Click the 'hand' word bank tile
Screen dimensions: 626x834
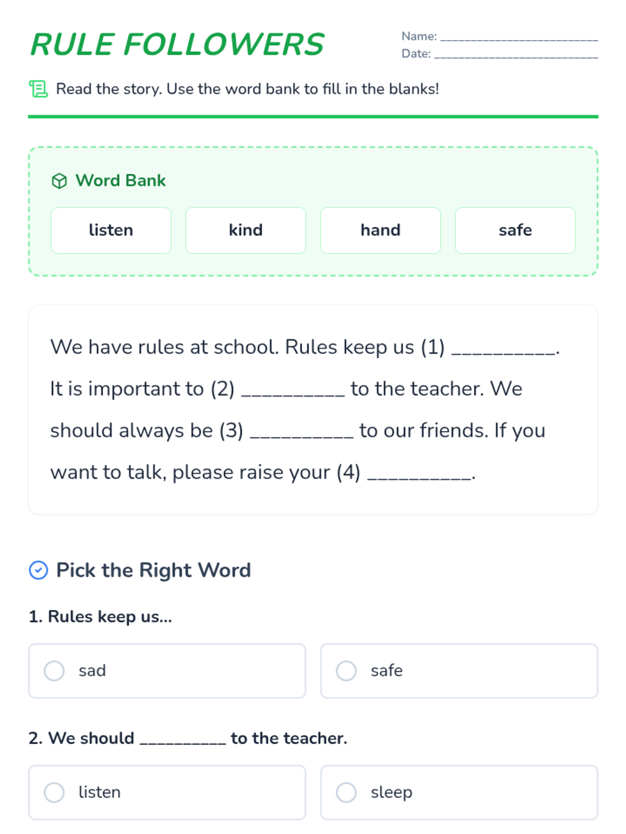coord(380,230)
